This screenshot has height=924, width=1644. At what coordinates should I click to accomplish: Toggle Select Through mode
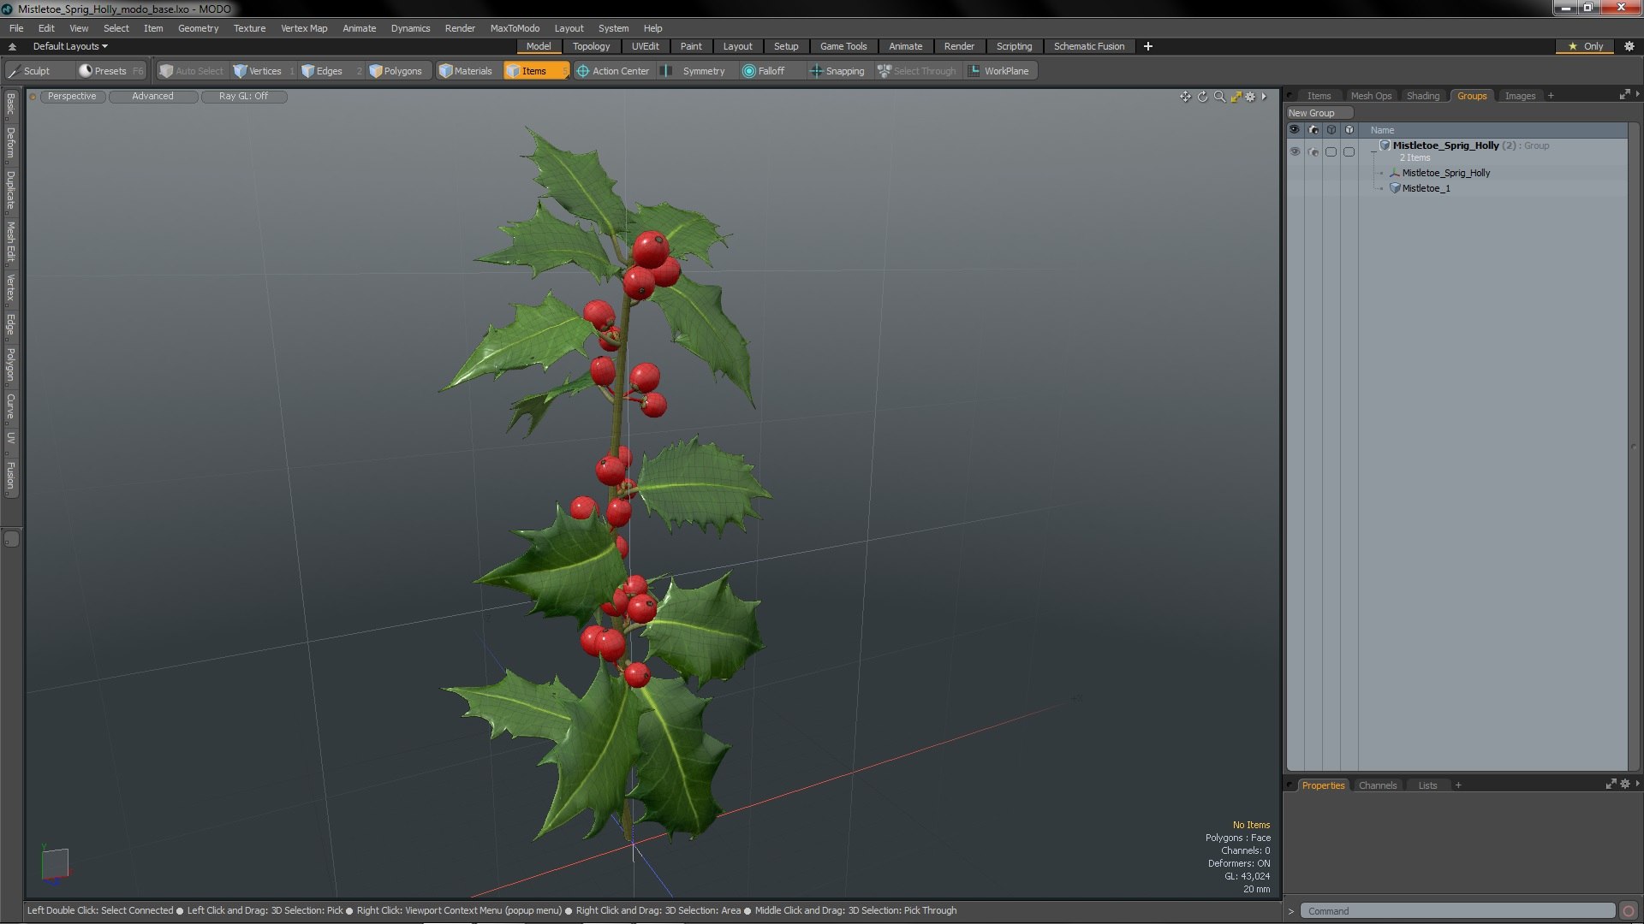click(x=917, y=71)
